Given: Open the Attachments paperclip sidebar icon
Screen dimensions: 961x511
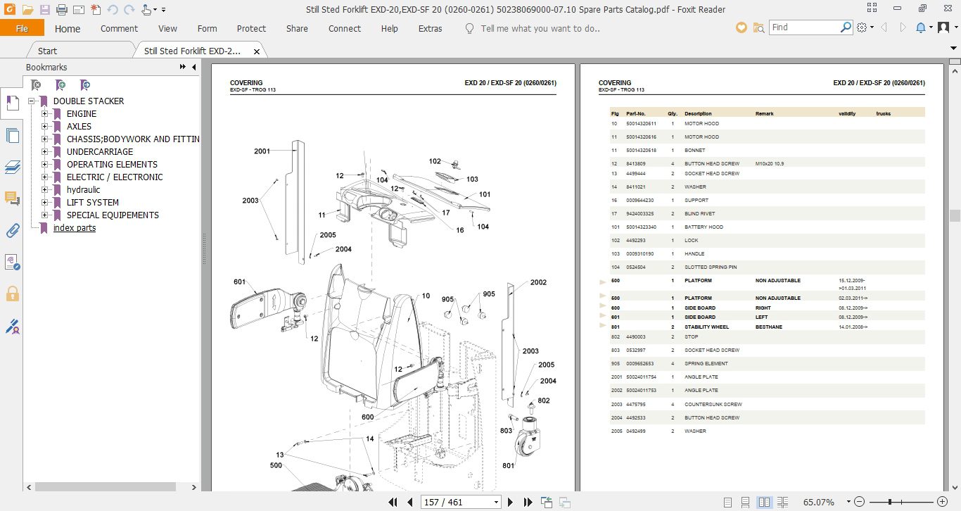Looking at the screenshot, I should click(x=12, y=230).
